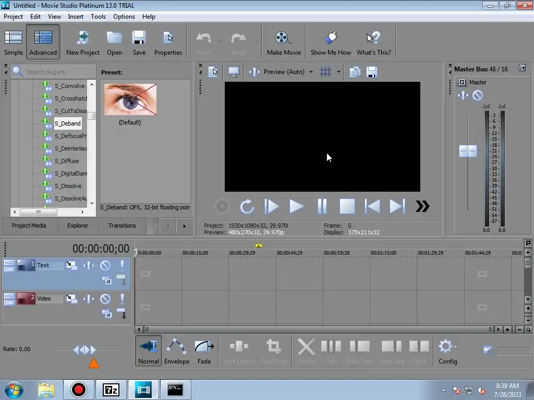Viewport: 534px width, 400px height.
Task: Select the Fade edit tool
Action: [x=204, y=351]
